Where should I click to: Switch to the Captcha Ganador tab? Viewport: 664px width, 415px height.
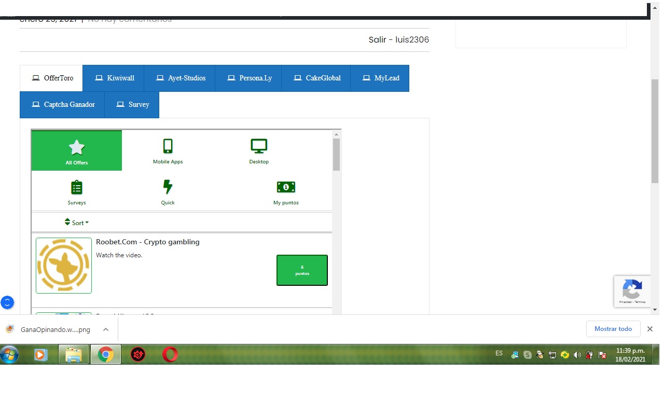pyautogui.click(x=62, y=105)
